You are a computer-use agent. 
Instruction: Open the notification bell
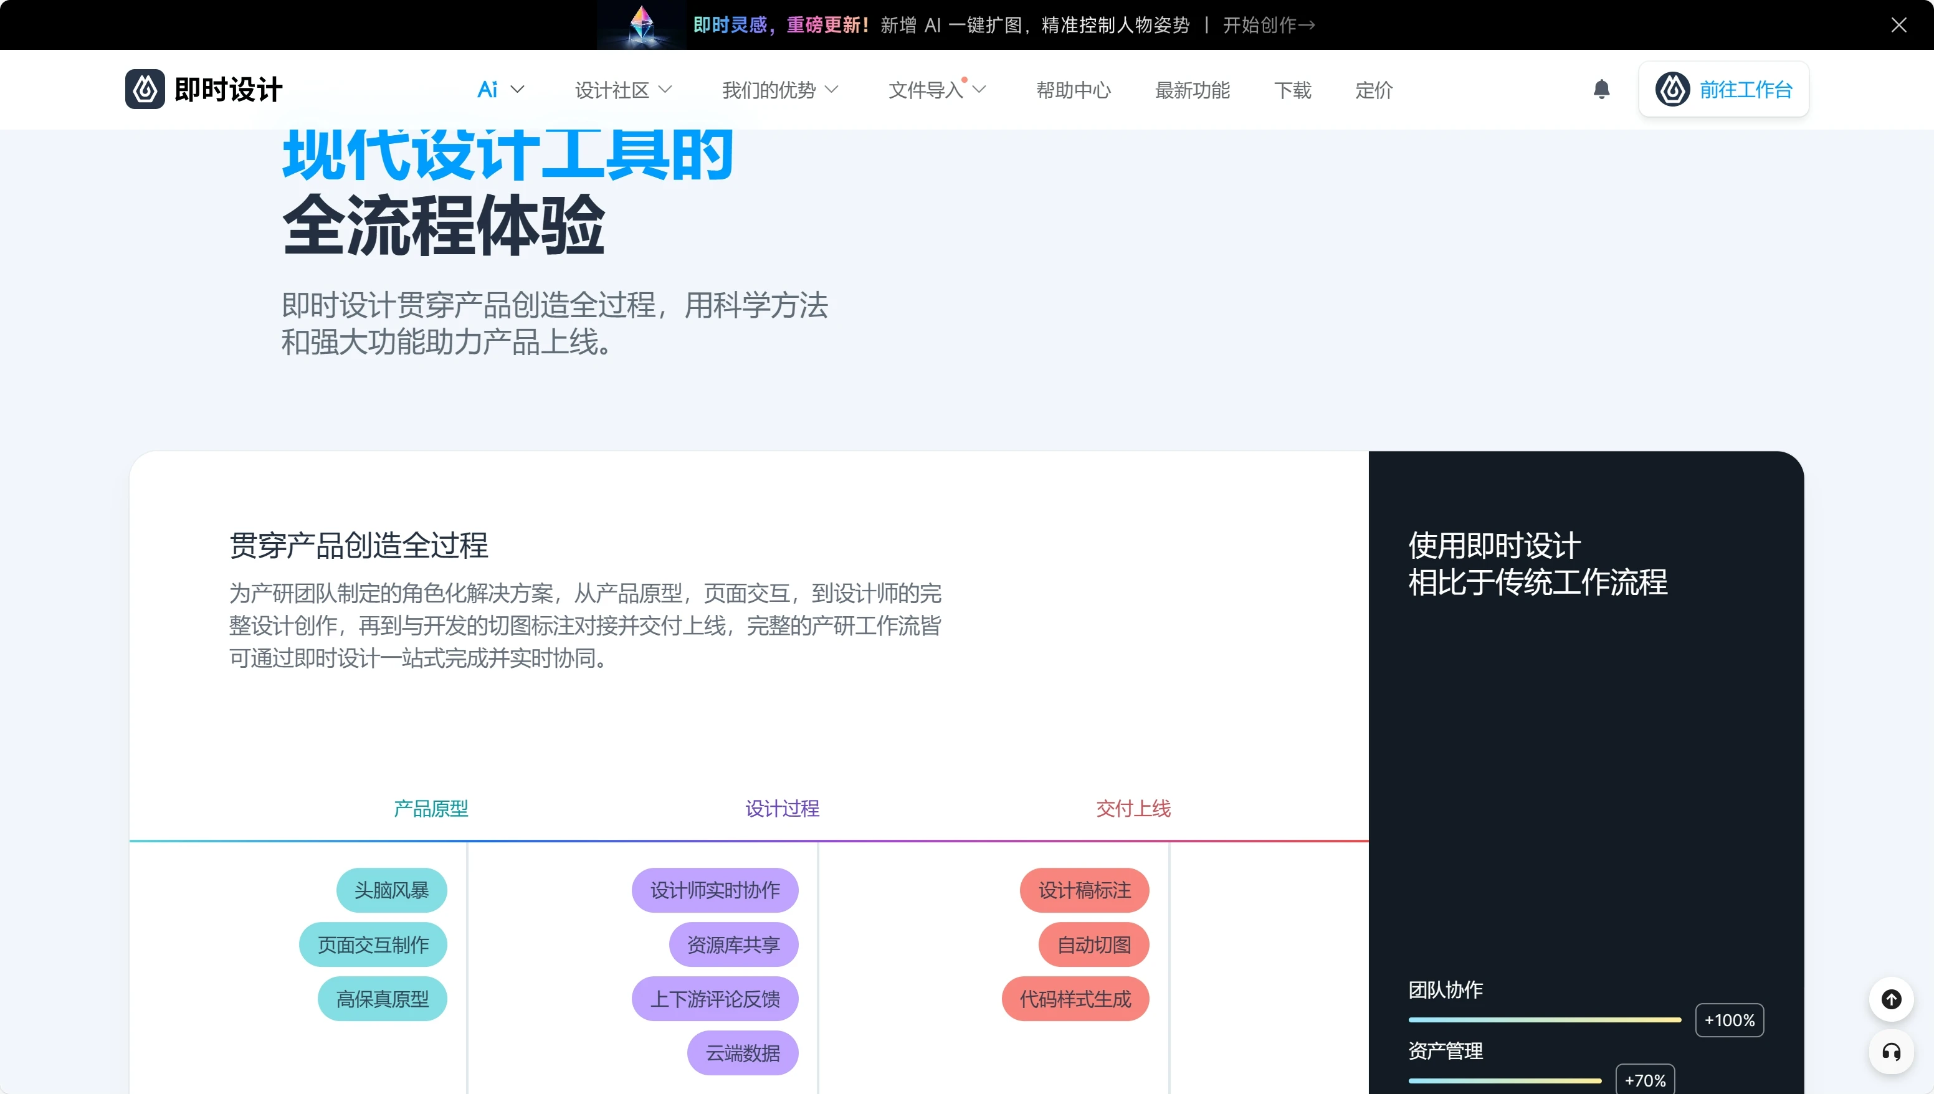(x=1601, y=90)
